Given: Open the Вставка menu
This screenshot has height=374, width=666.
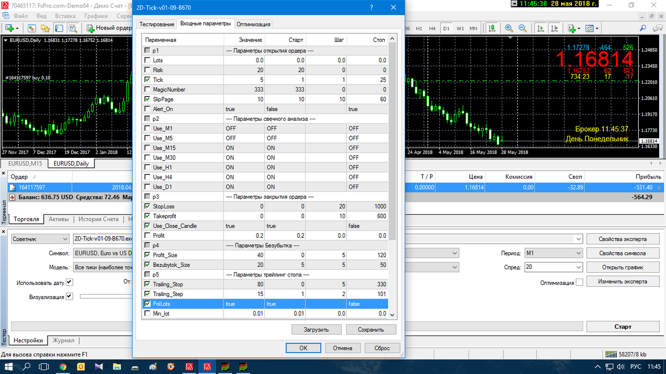Looking at the screenshot, I should point(65,16).
